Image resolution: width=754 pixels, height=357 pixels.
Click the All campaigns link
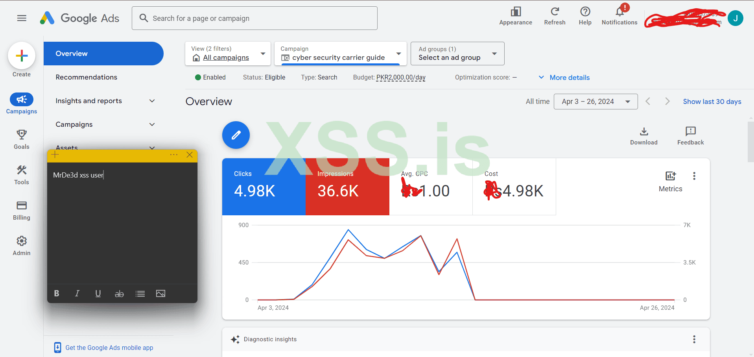point(226,58)
